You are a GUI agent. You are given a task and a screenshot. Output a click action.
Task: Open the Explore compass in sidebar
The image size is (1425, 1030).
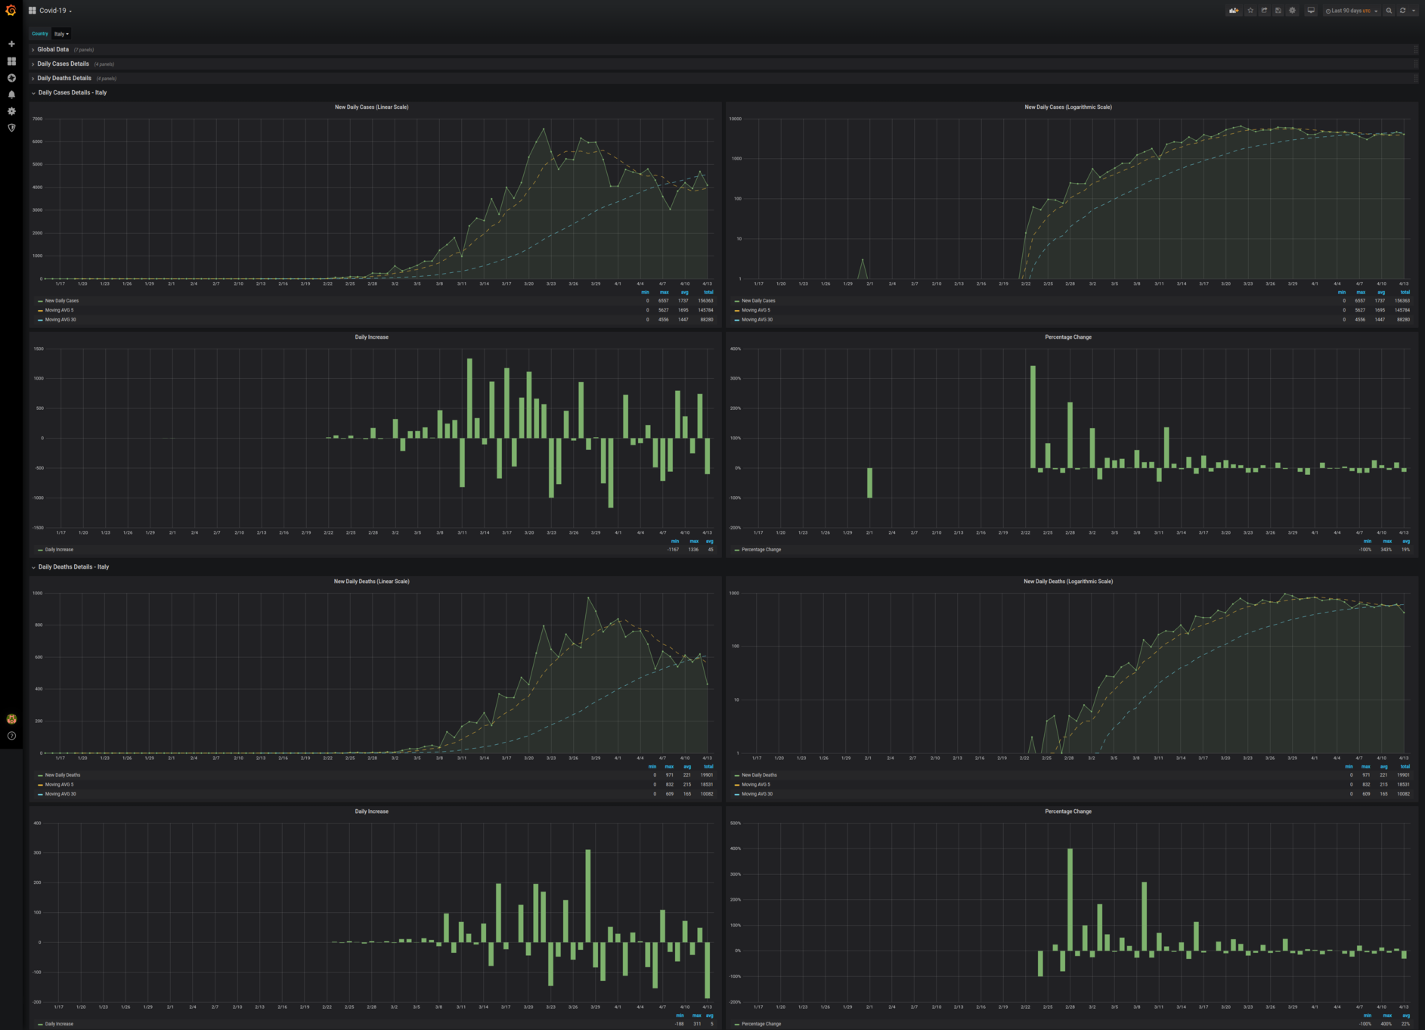pos(11,78)
